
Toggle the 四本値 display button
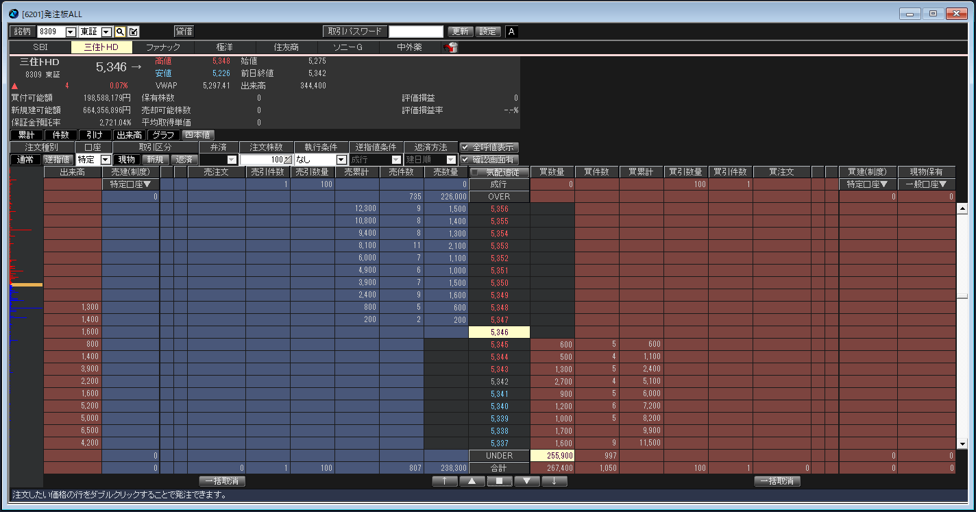[199, 135]
